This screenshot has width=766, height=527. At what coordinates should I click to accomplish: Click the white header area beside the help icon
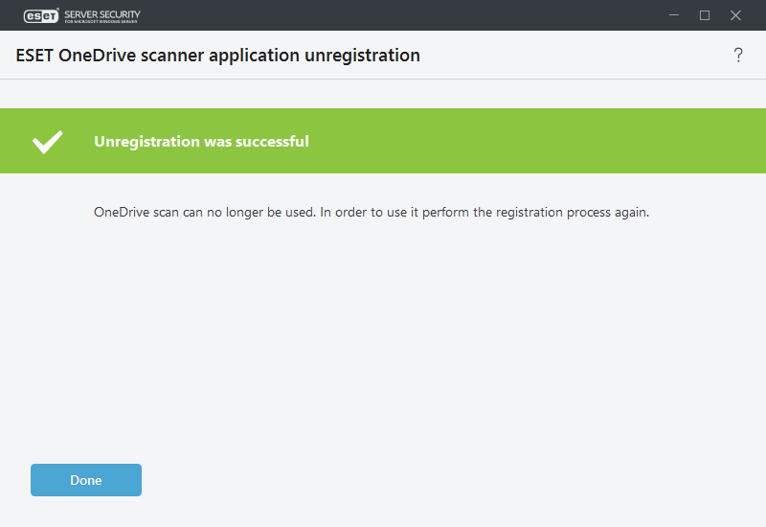click(622, 56)
